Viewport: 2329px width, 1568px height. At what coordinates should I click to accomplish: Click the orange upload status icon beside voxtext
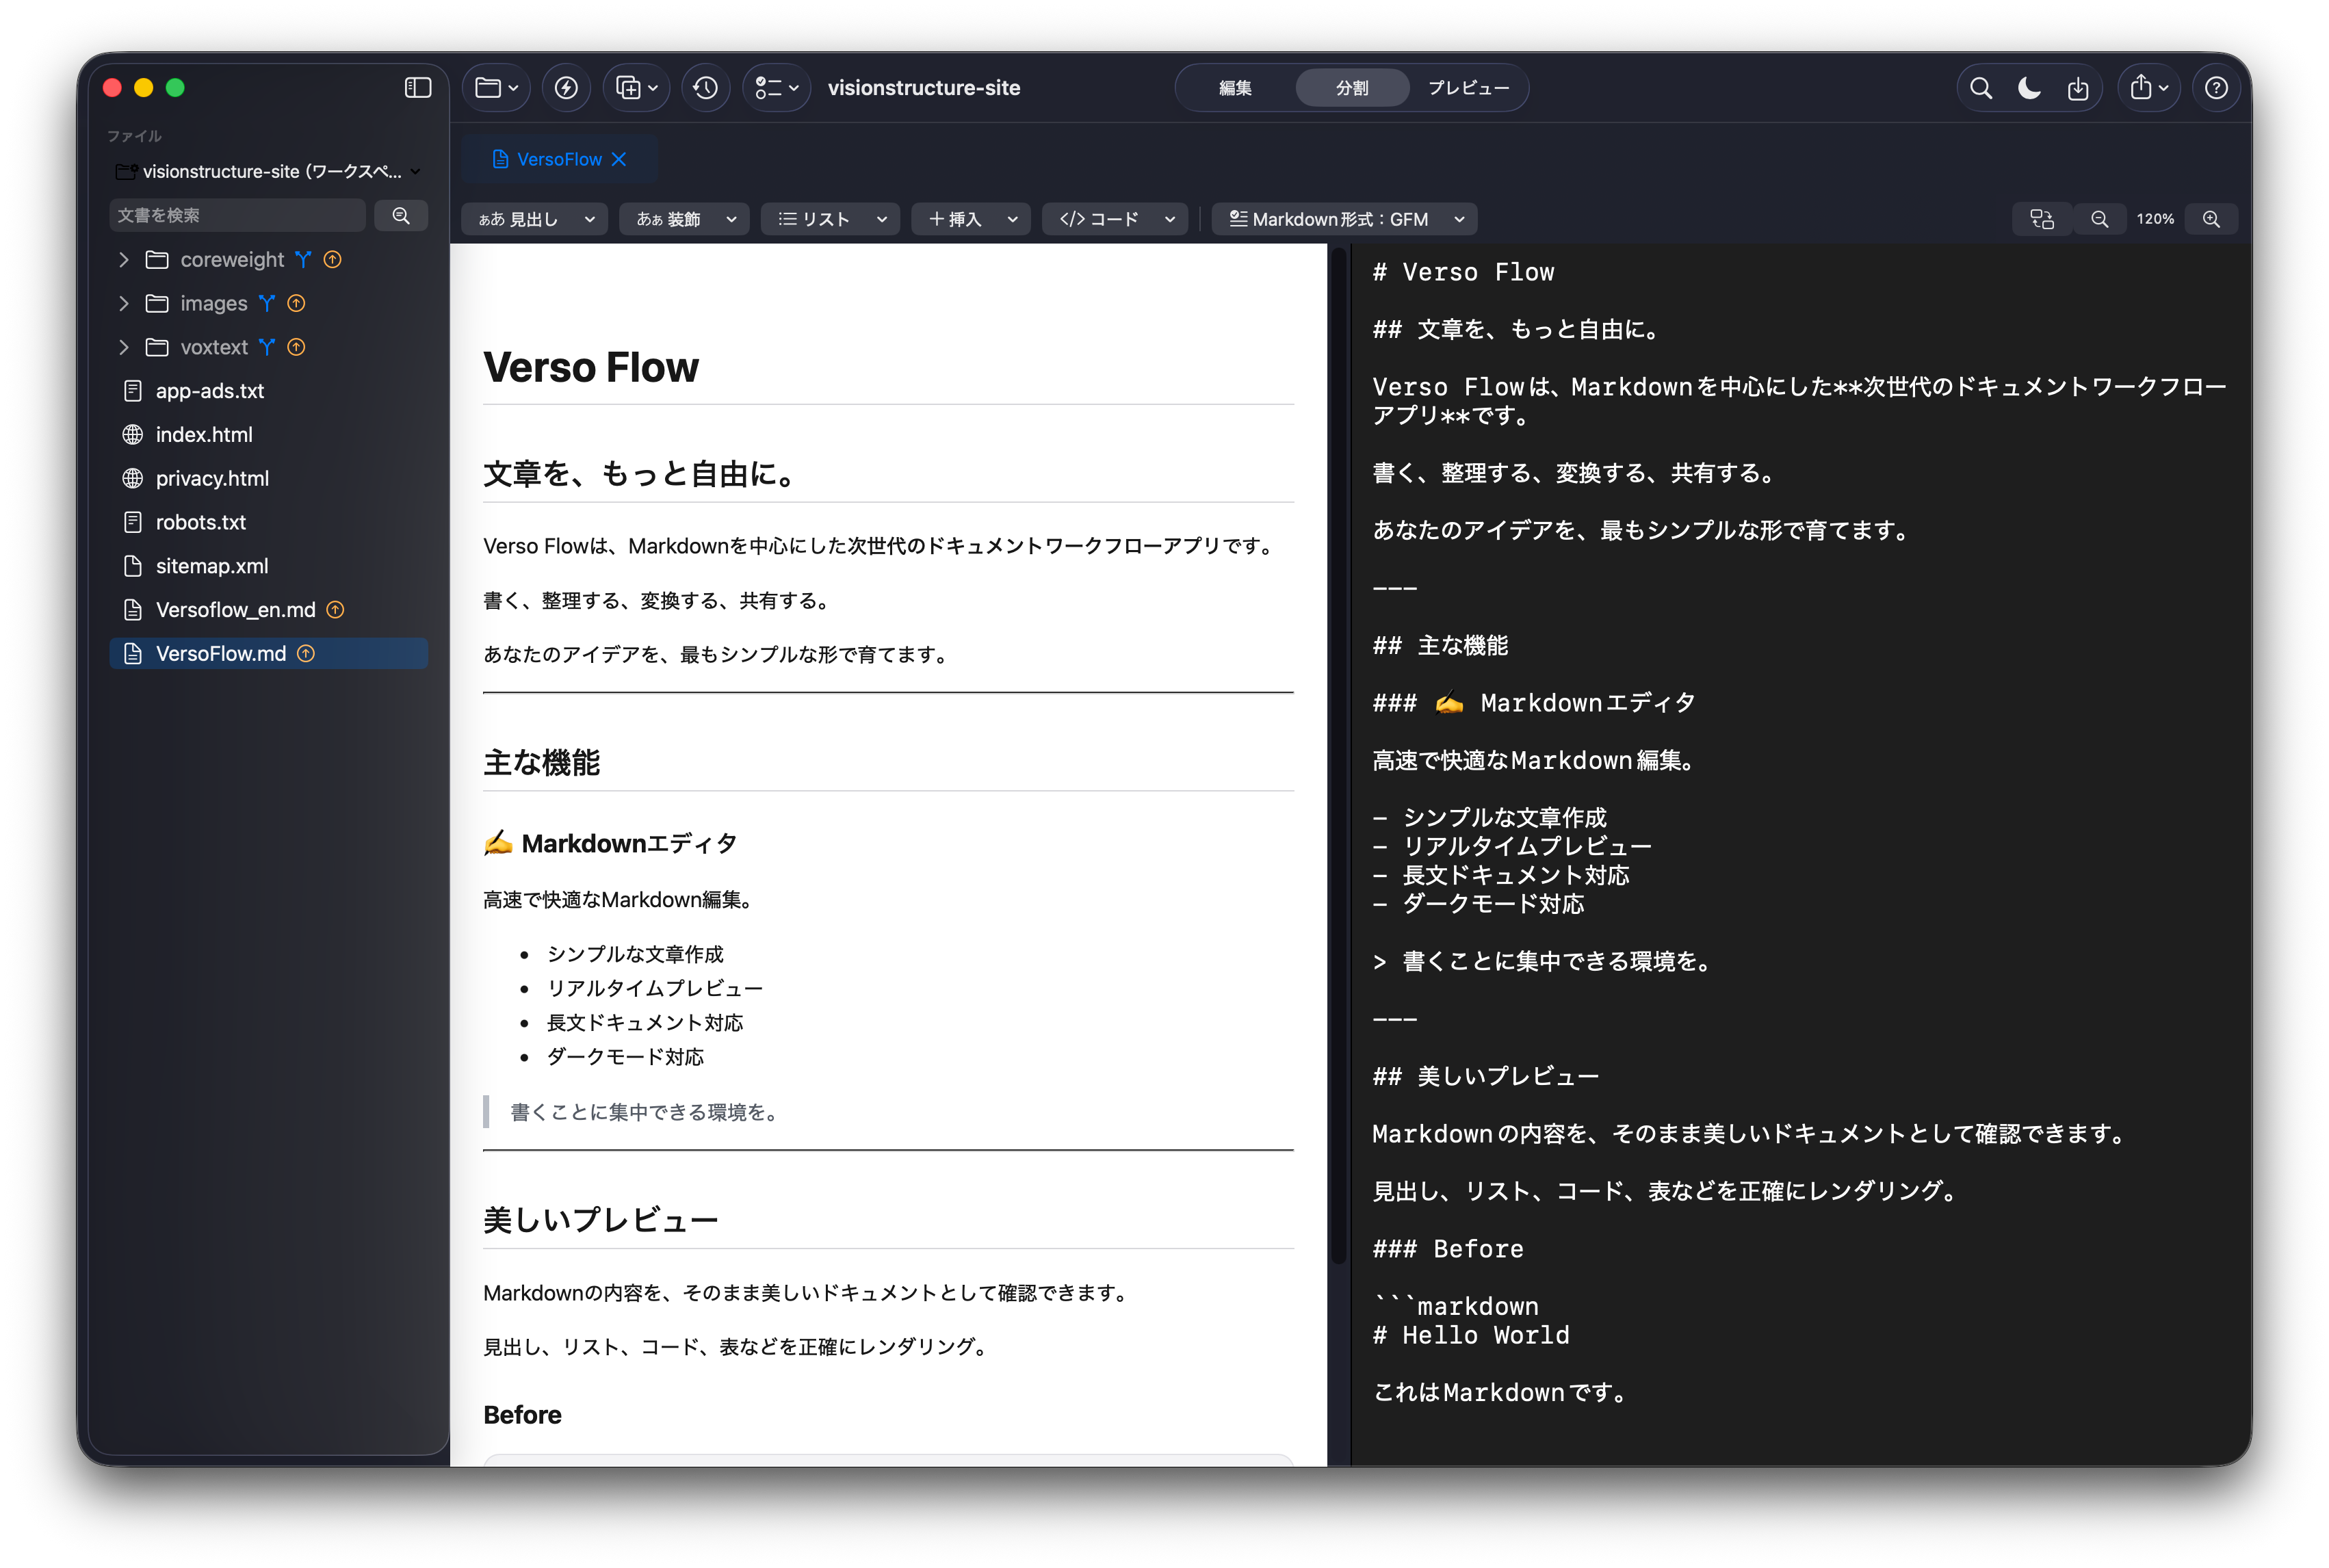coord(296,347)
